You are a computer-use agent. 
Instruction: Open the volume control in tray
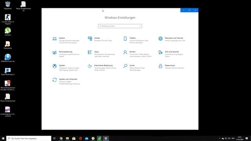pyautogui.click(x=229, y=138)
